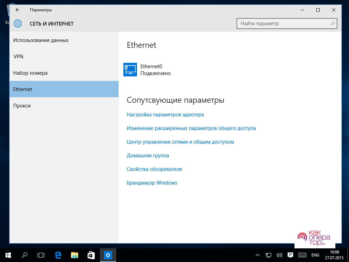The height and width of the screenshot is (262, 349).
Task: Open Action Center notifications icon
Action: [290, 255]
